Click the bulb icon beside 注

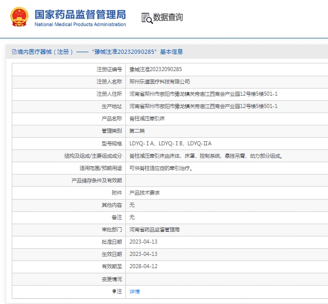[x=114, y=291]
